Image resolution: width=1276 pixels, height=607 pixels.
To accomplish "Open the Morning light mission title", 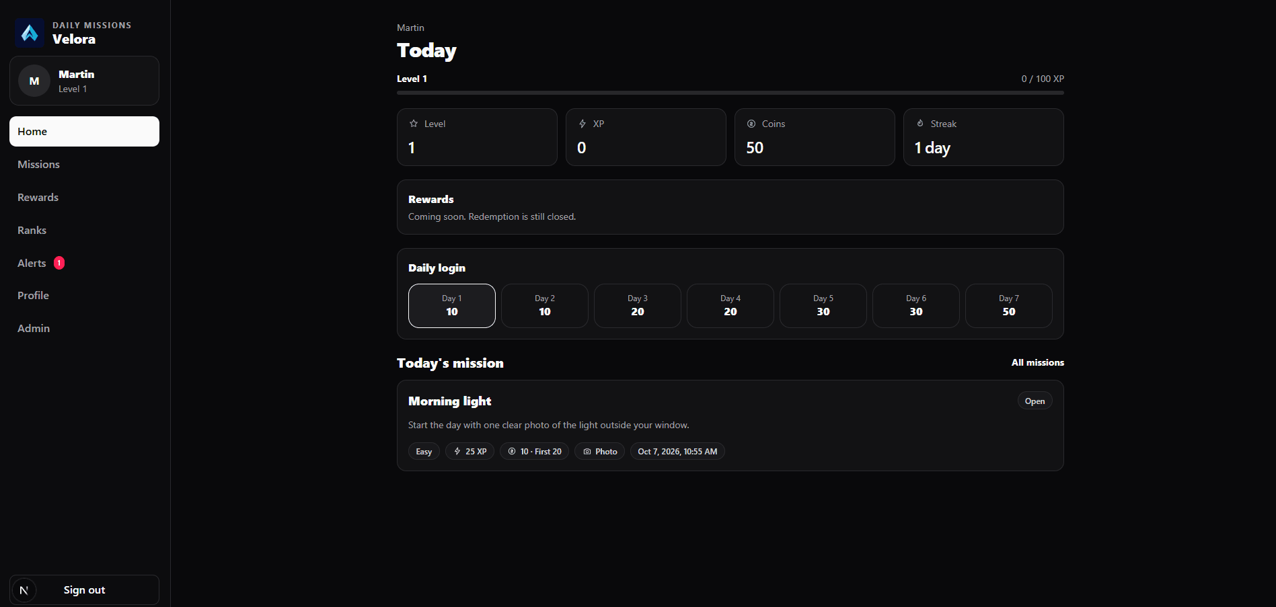I will (449, 401).
